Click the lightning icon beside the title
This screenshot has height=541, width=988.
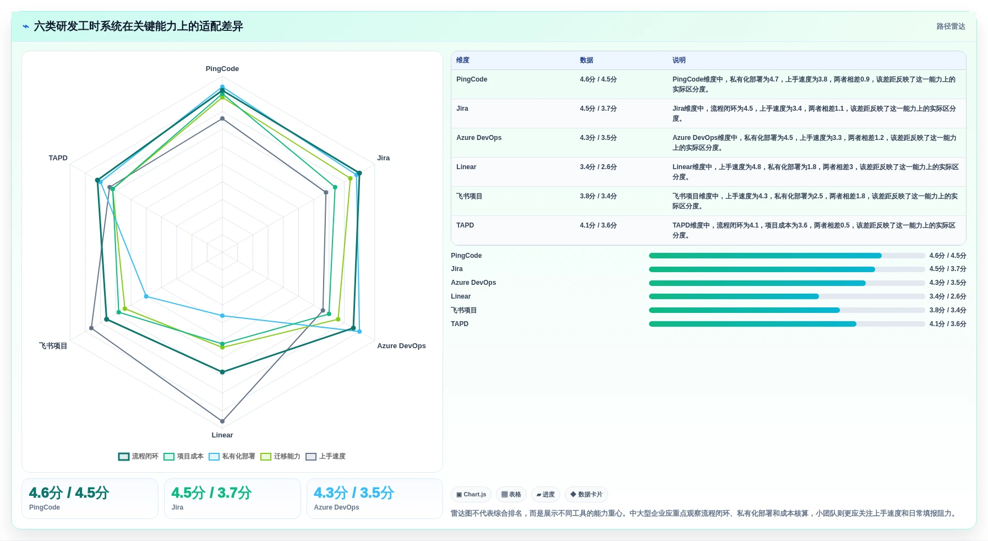(x=25, y=26)
